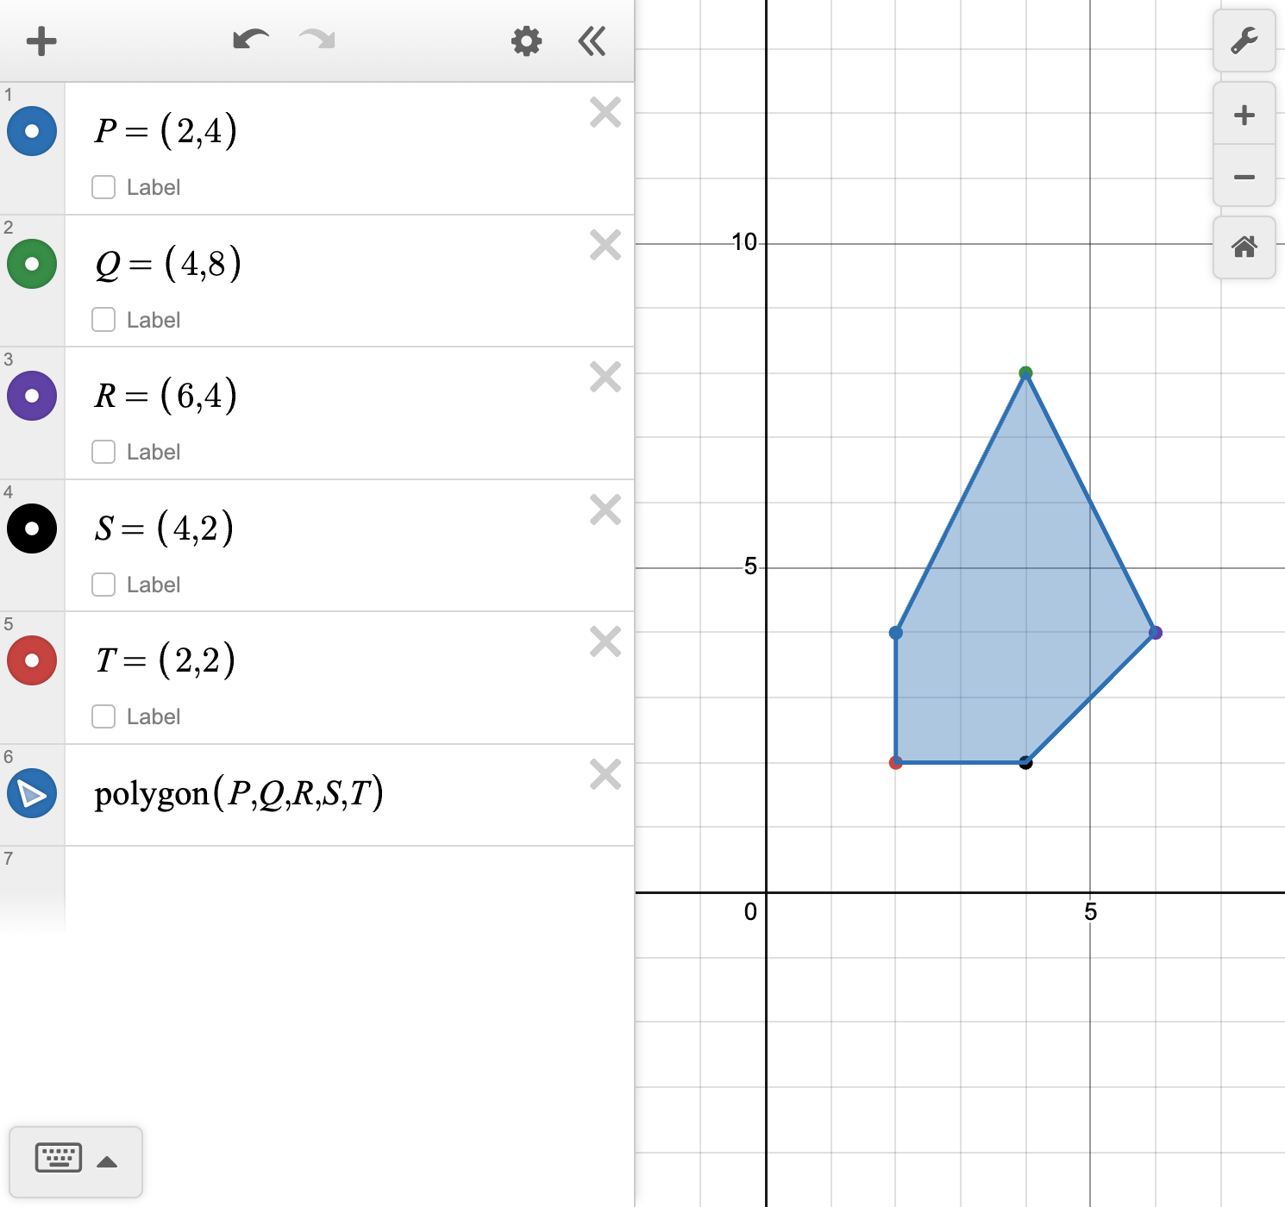This screenshot has height=1207, width=1285.
Task: Undo the last action
Action: [250, 41]
